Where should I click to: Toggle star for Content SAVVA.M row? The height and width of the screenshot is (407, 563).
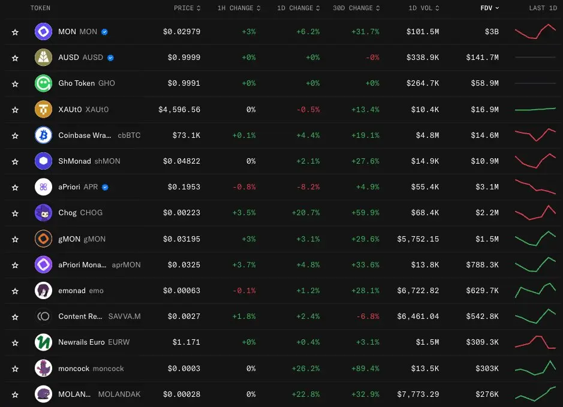pos(15,317)
